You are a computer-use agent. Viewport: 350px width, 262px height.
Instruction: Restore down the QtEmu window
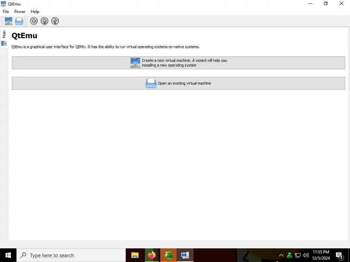(x=326, y=3)
